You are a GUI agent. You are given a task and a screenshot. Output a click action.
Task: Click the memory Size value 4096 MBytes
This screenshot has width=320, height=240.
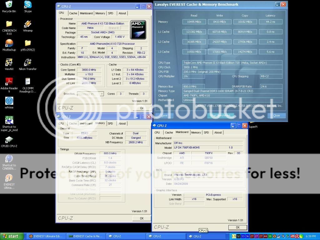point(84,138)
